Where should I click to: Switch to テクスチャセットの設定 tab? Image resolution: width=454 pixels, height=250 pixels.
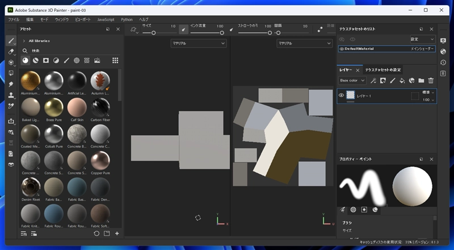coord(383,70)
